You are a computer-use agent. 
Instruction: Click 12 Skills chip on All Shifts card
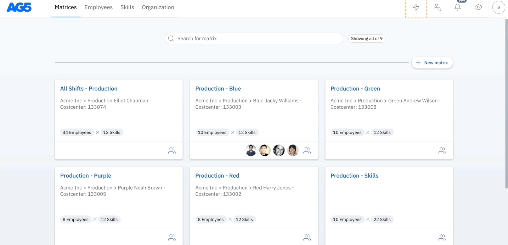pos(112,132)
